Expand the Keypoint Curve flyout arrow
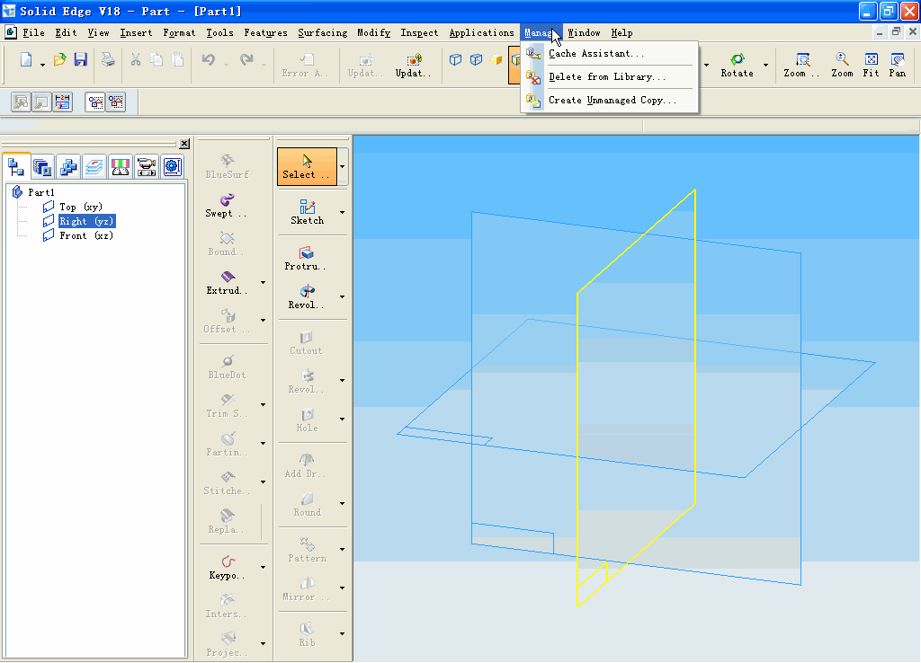 [264, 568]
